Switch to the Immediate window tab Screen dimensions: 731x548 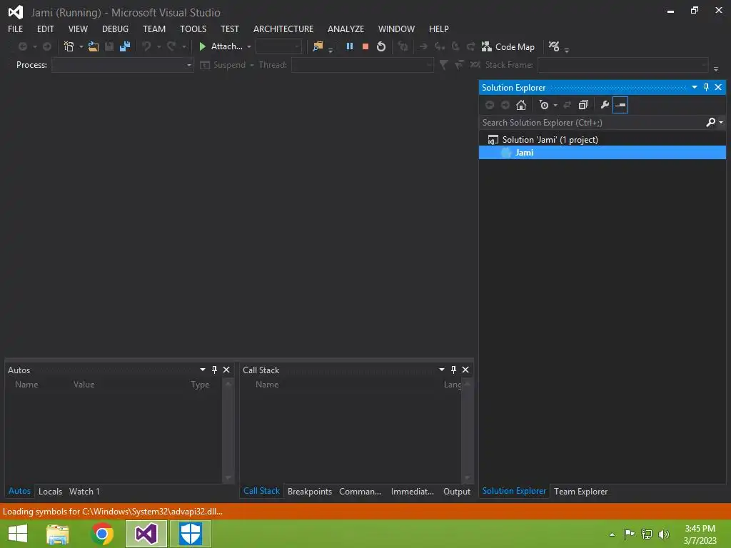point(412,491)
